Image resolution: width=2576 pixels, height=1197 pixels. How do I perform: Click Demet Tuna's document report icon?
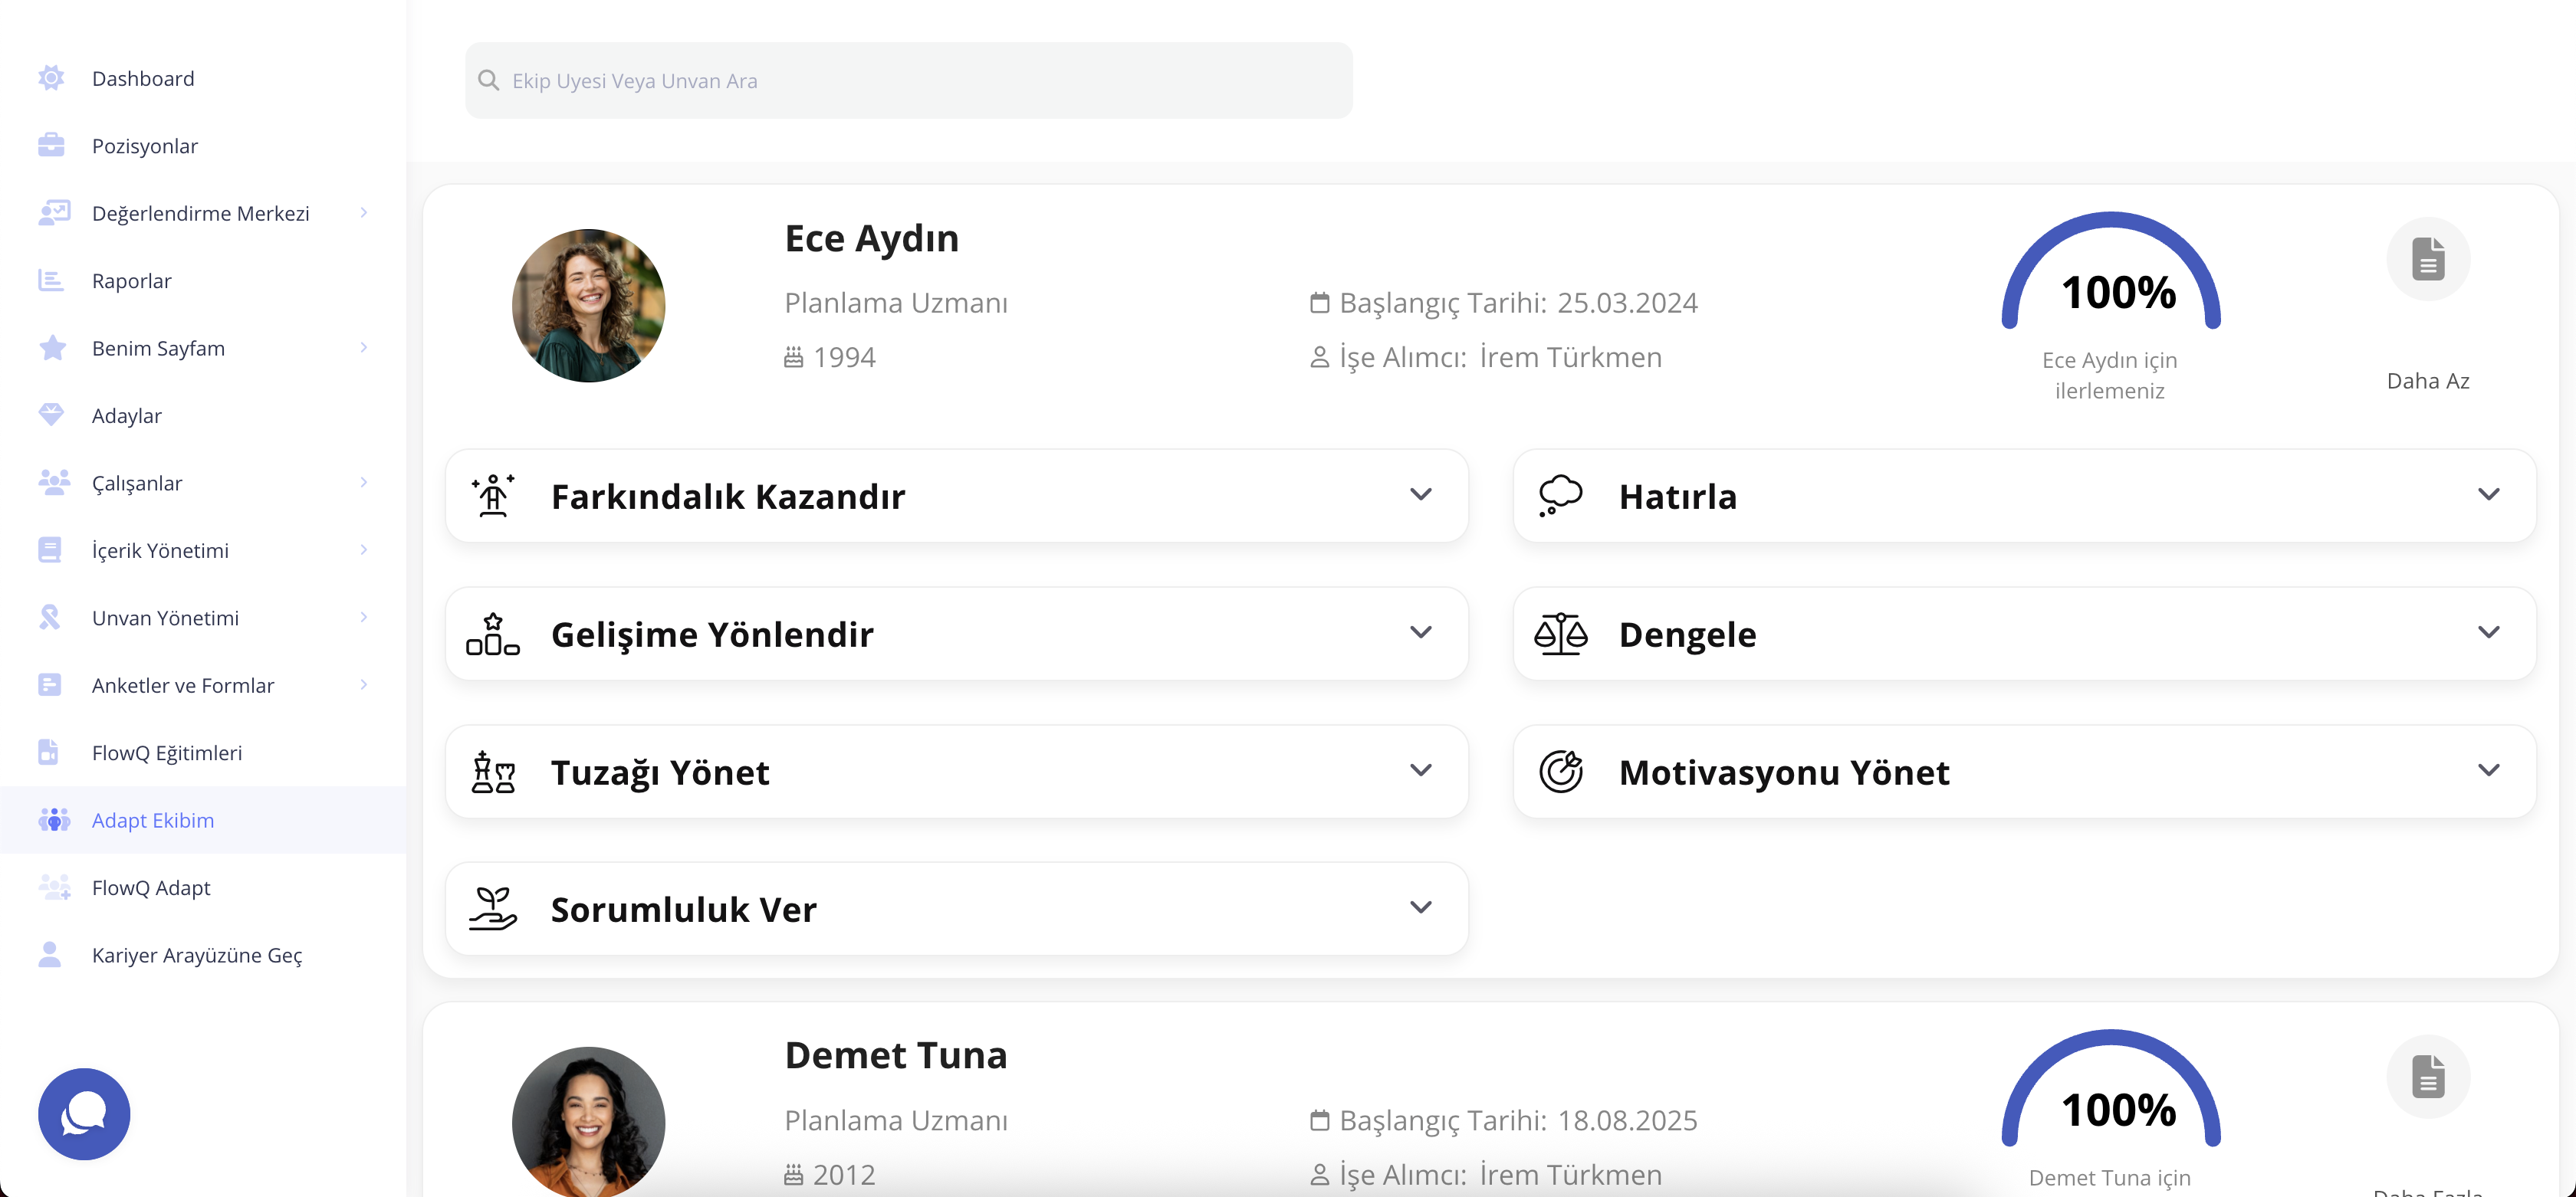[x=2427, y=1077]
